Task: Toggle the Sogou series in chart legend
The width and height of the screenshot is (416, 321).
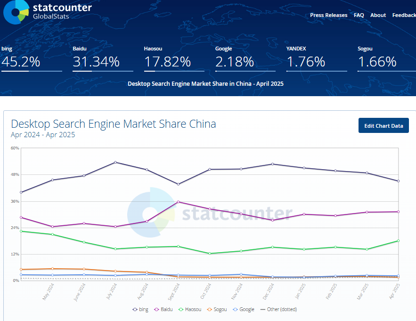Action: 217,309
